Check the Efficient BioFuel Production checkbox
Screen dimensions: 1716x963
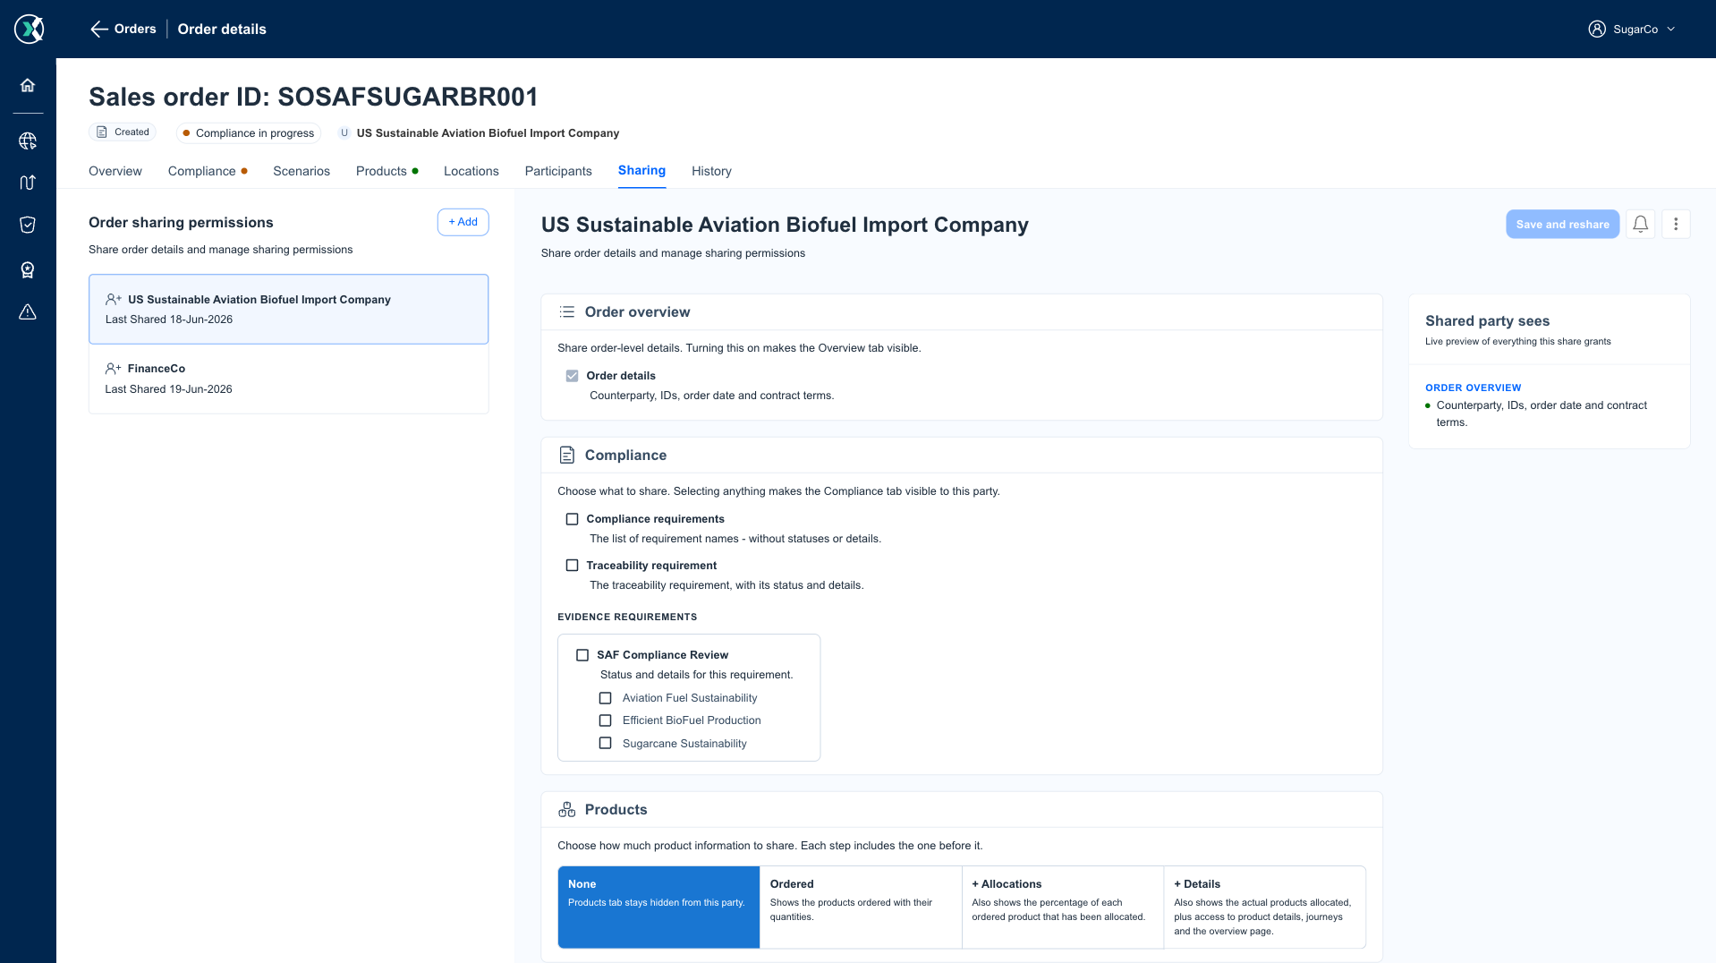[606, 720]
